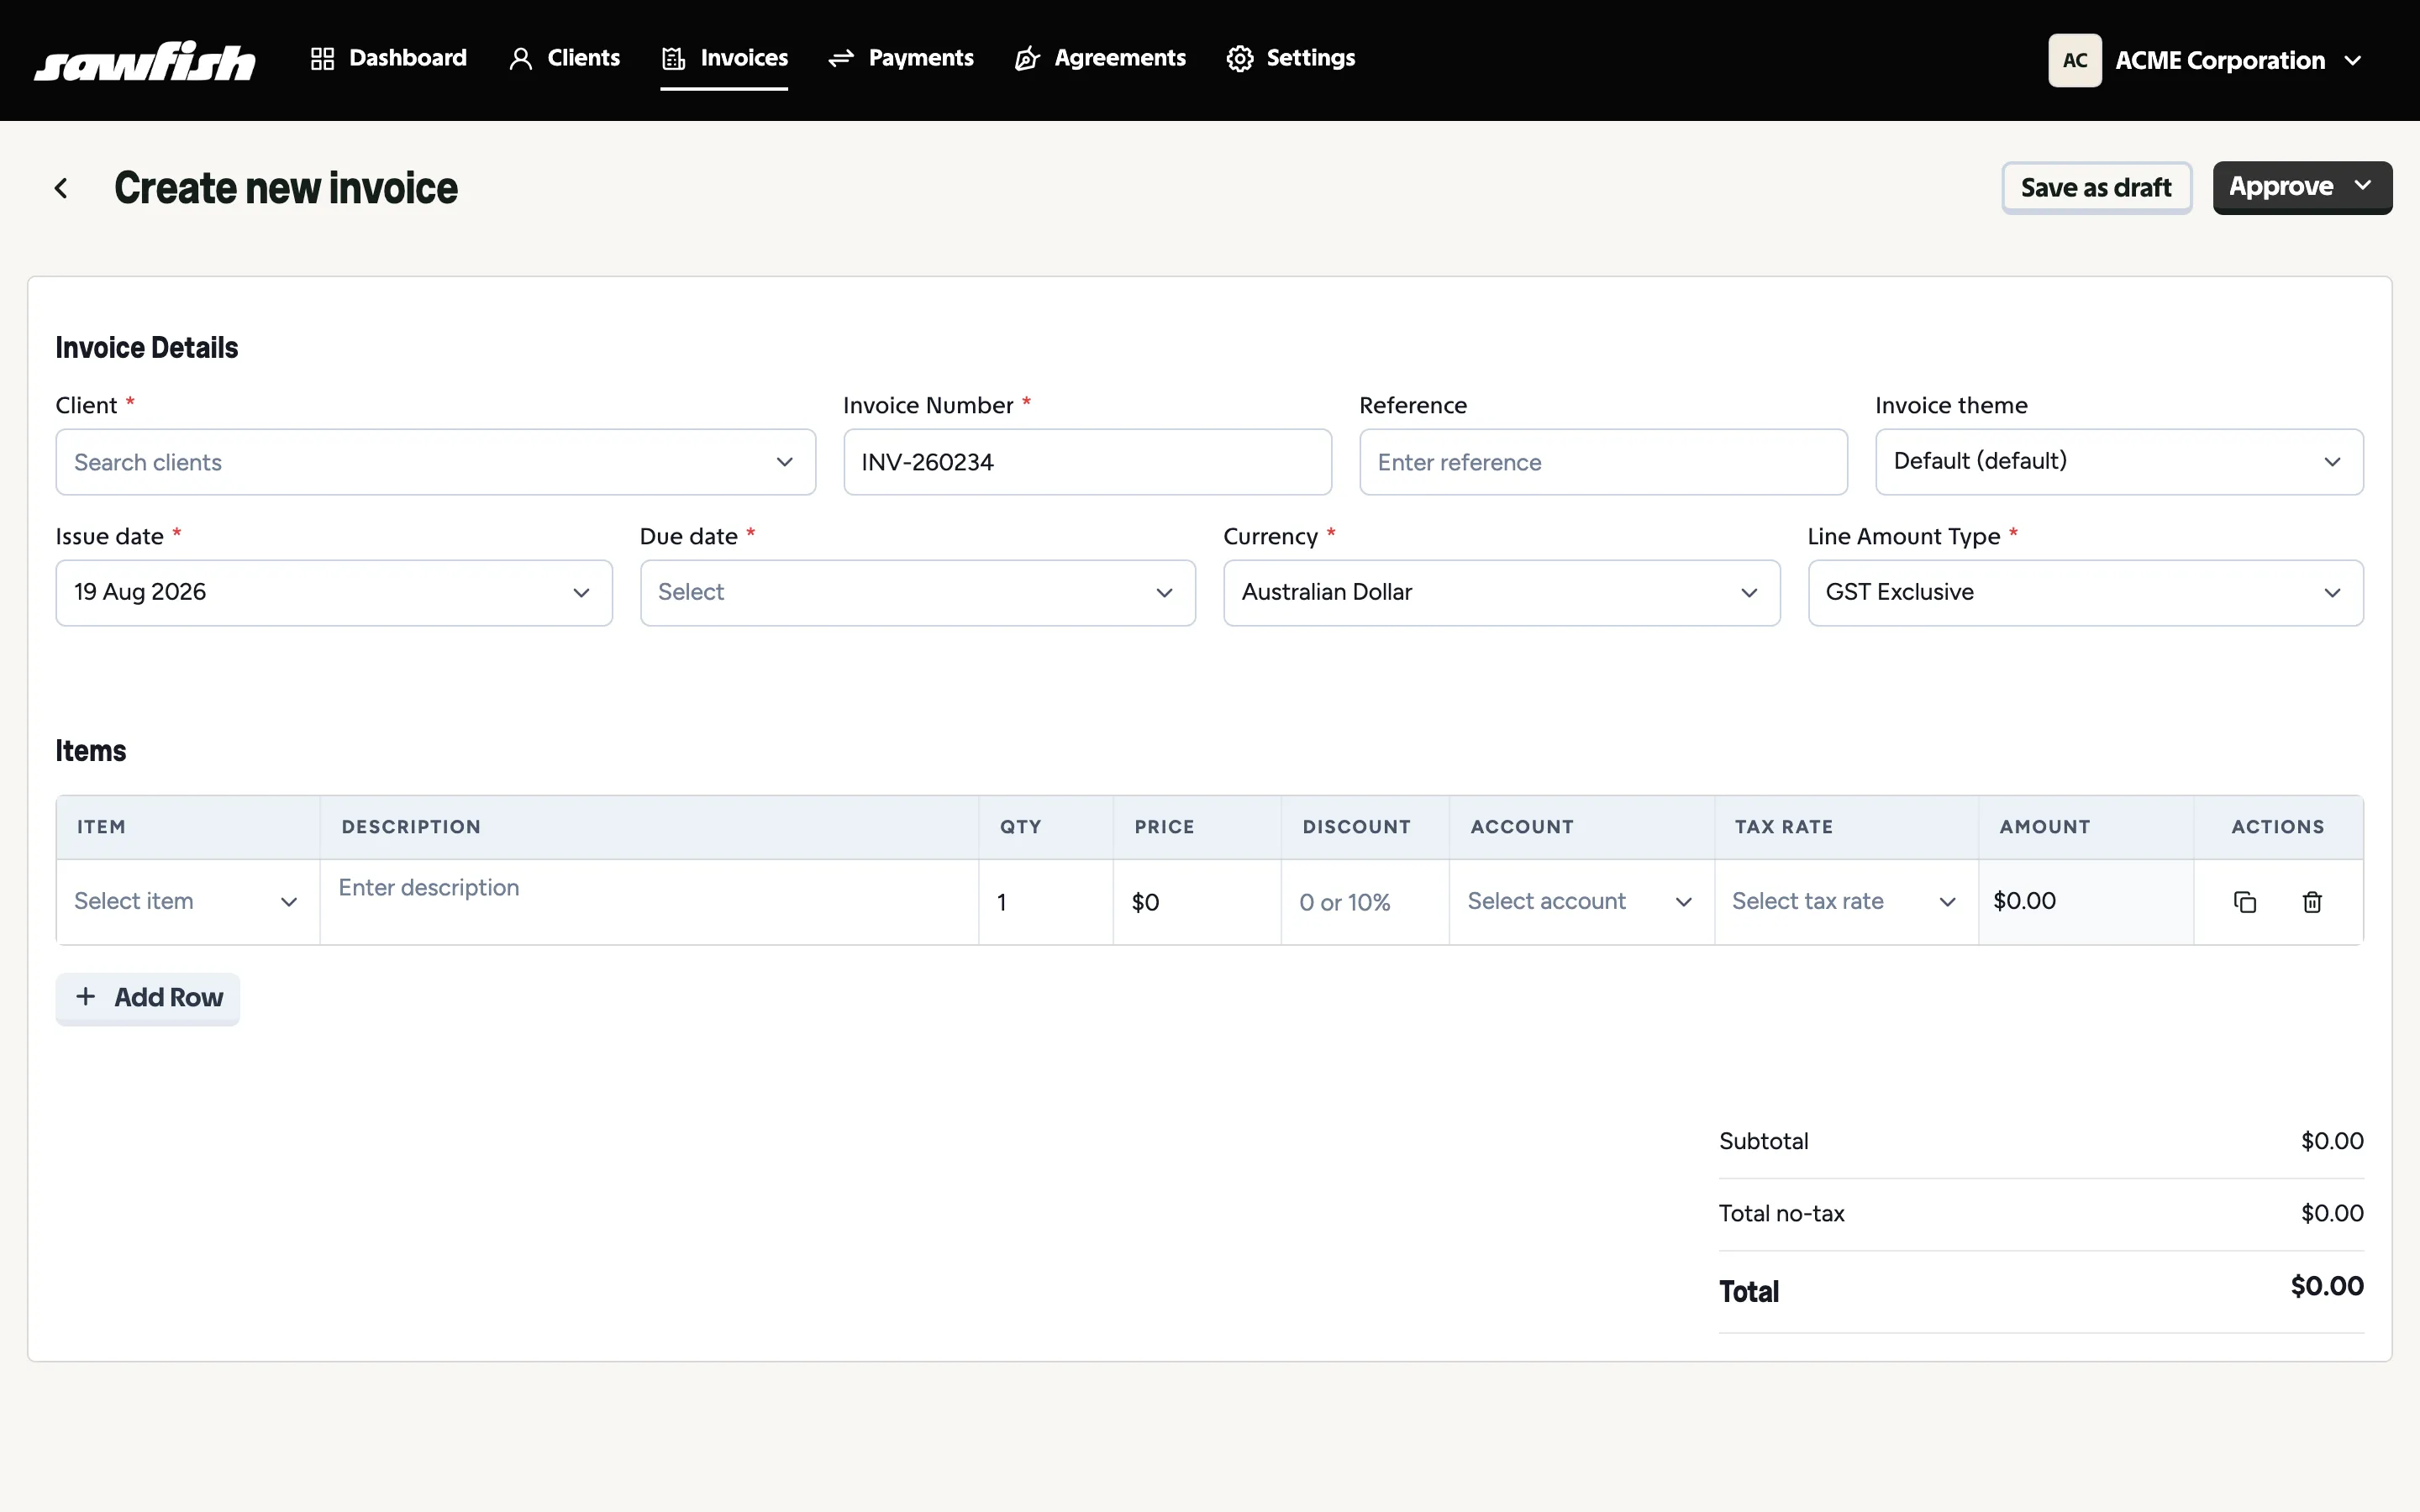This screenshot has width=2420, height=1512.
Task: Click the quantity field showing 1
Action: pyautogui.click(x=1046, y=902)
